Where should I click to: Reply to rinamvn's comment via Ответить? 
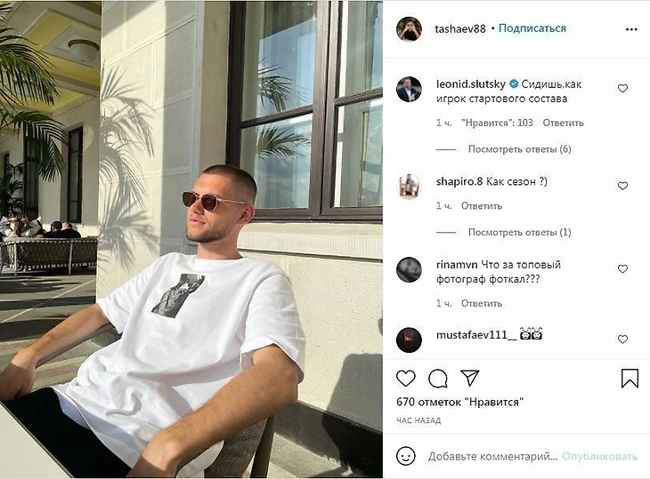482,303
